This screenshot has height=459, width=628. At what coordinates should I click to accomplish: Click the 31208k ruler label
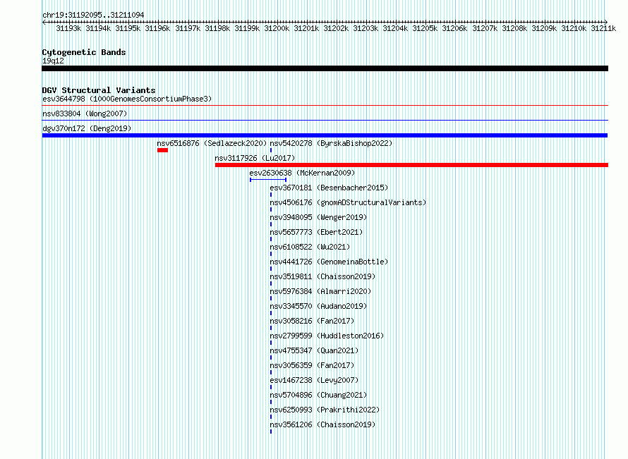pyautogui.click(x=514, y=28)
